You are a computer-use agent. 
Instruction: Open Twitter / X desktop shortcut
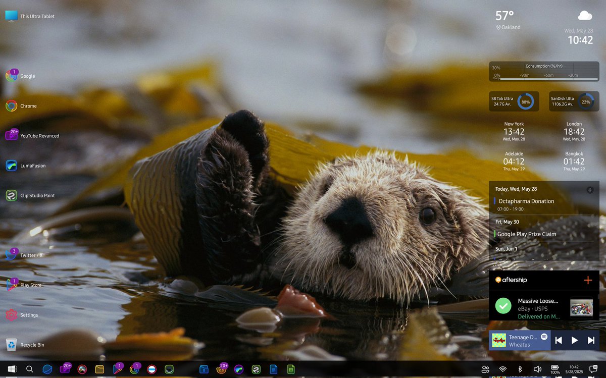click(24, 255)
